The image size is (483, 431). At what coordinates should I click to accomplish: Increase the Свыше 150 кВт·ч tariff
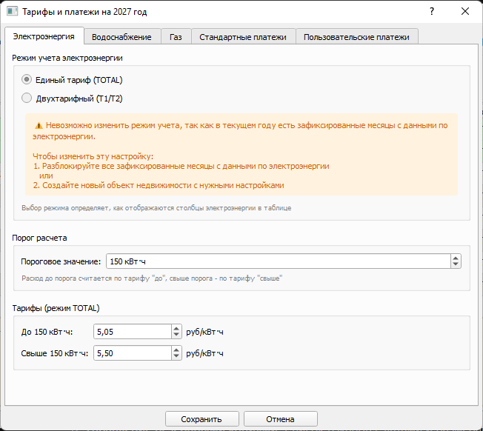tap(176, 350)
